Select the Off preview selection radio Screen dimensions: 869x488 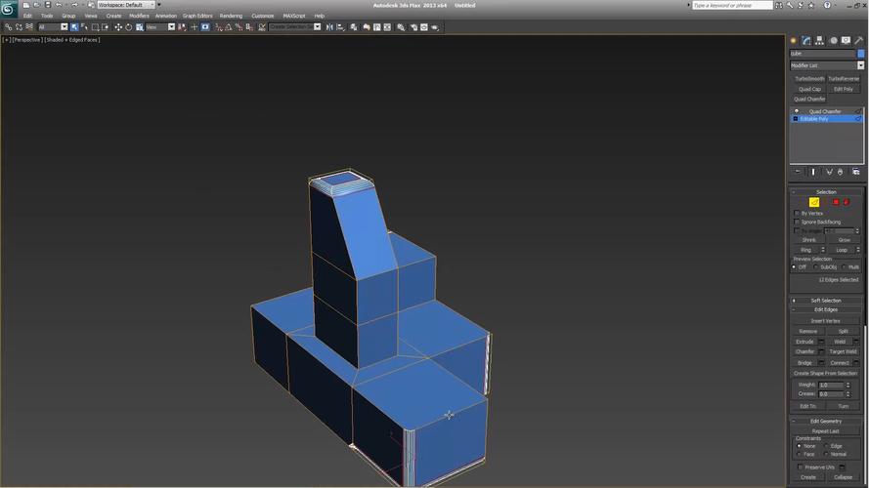coord(794,267)
